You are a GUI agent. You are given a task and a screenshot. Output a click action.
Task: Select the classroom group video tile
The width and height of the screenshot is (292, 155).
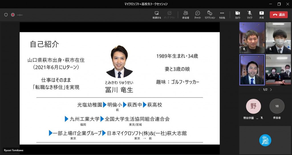(x=278, y=70)
